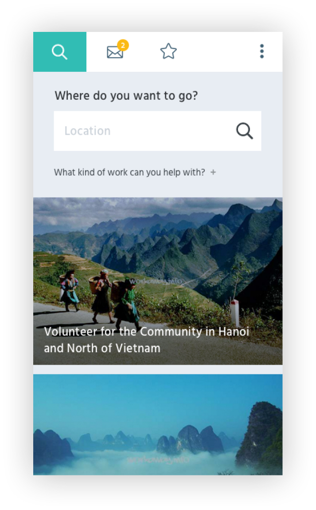
Task: Click the "Volunteer for the Community in Hanoi" title
Action: 146,331
